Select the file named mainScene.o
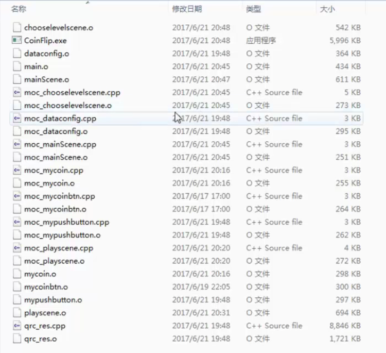 pyautogui.click(x=46, y=79)
